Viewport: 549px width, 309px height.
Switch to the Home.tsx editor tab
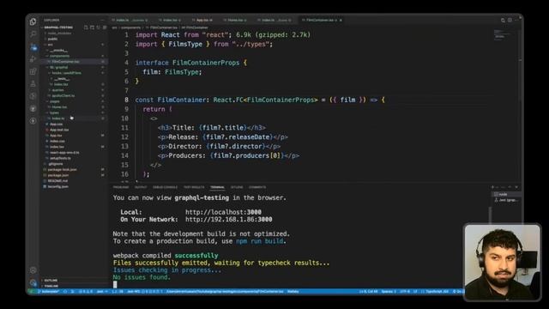[x=235, y=21]
